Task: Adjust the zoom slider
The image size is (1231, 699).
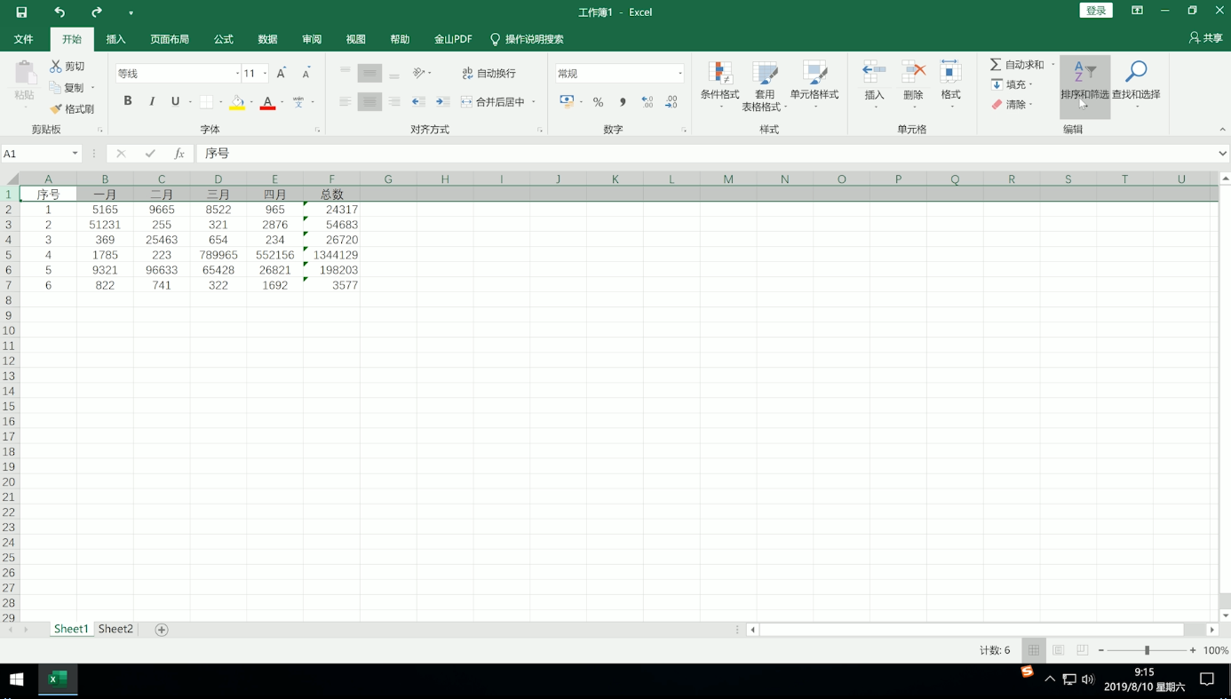Action: [x=1147, y=650]
